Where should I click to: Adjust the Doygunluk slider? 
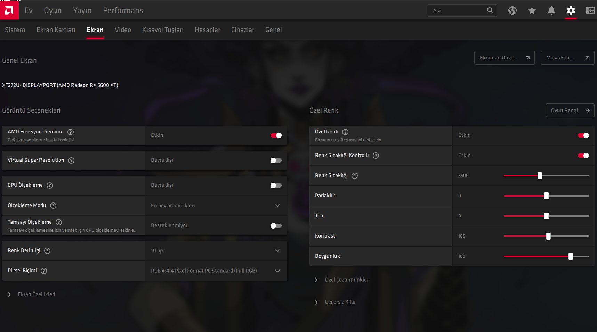click(x=546, y=256)
